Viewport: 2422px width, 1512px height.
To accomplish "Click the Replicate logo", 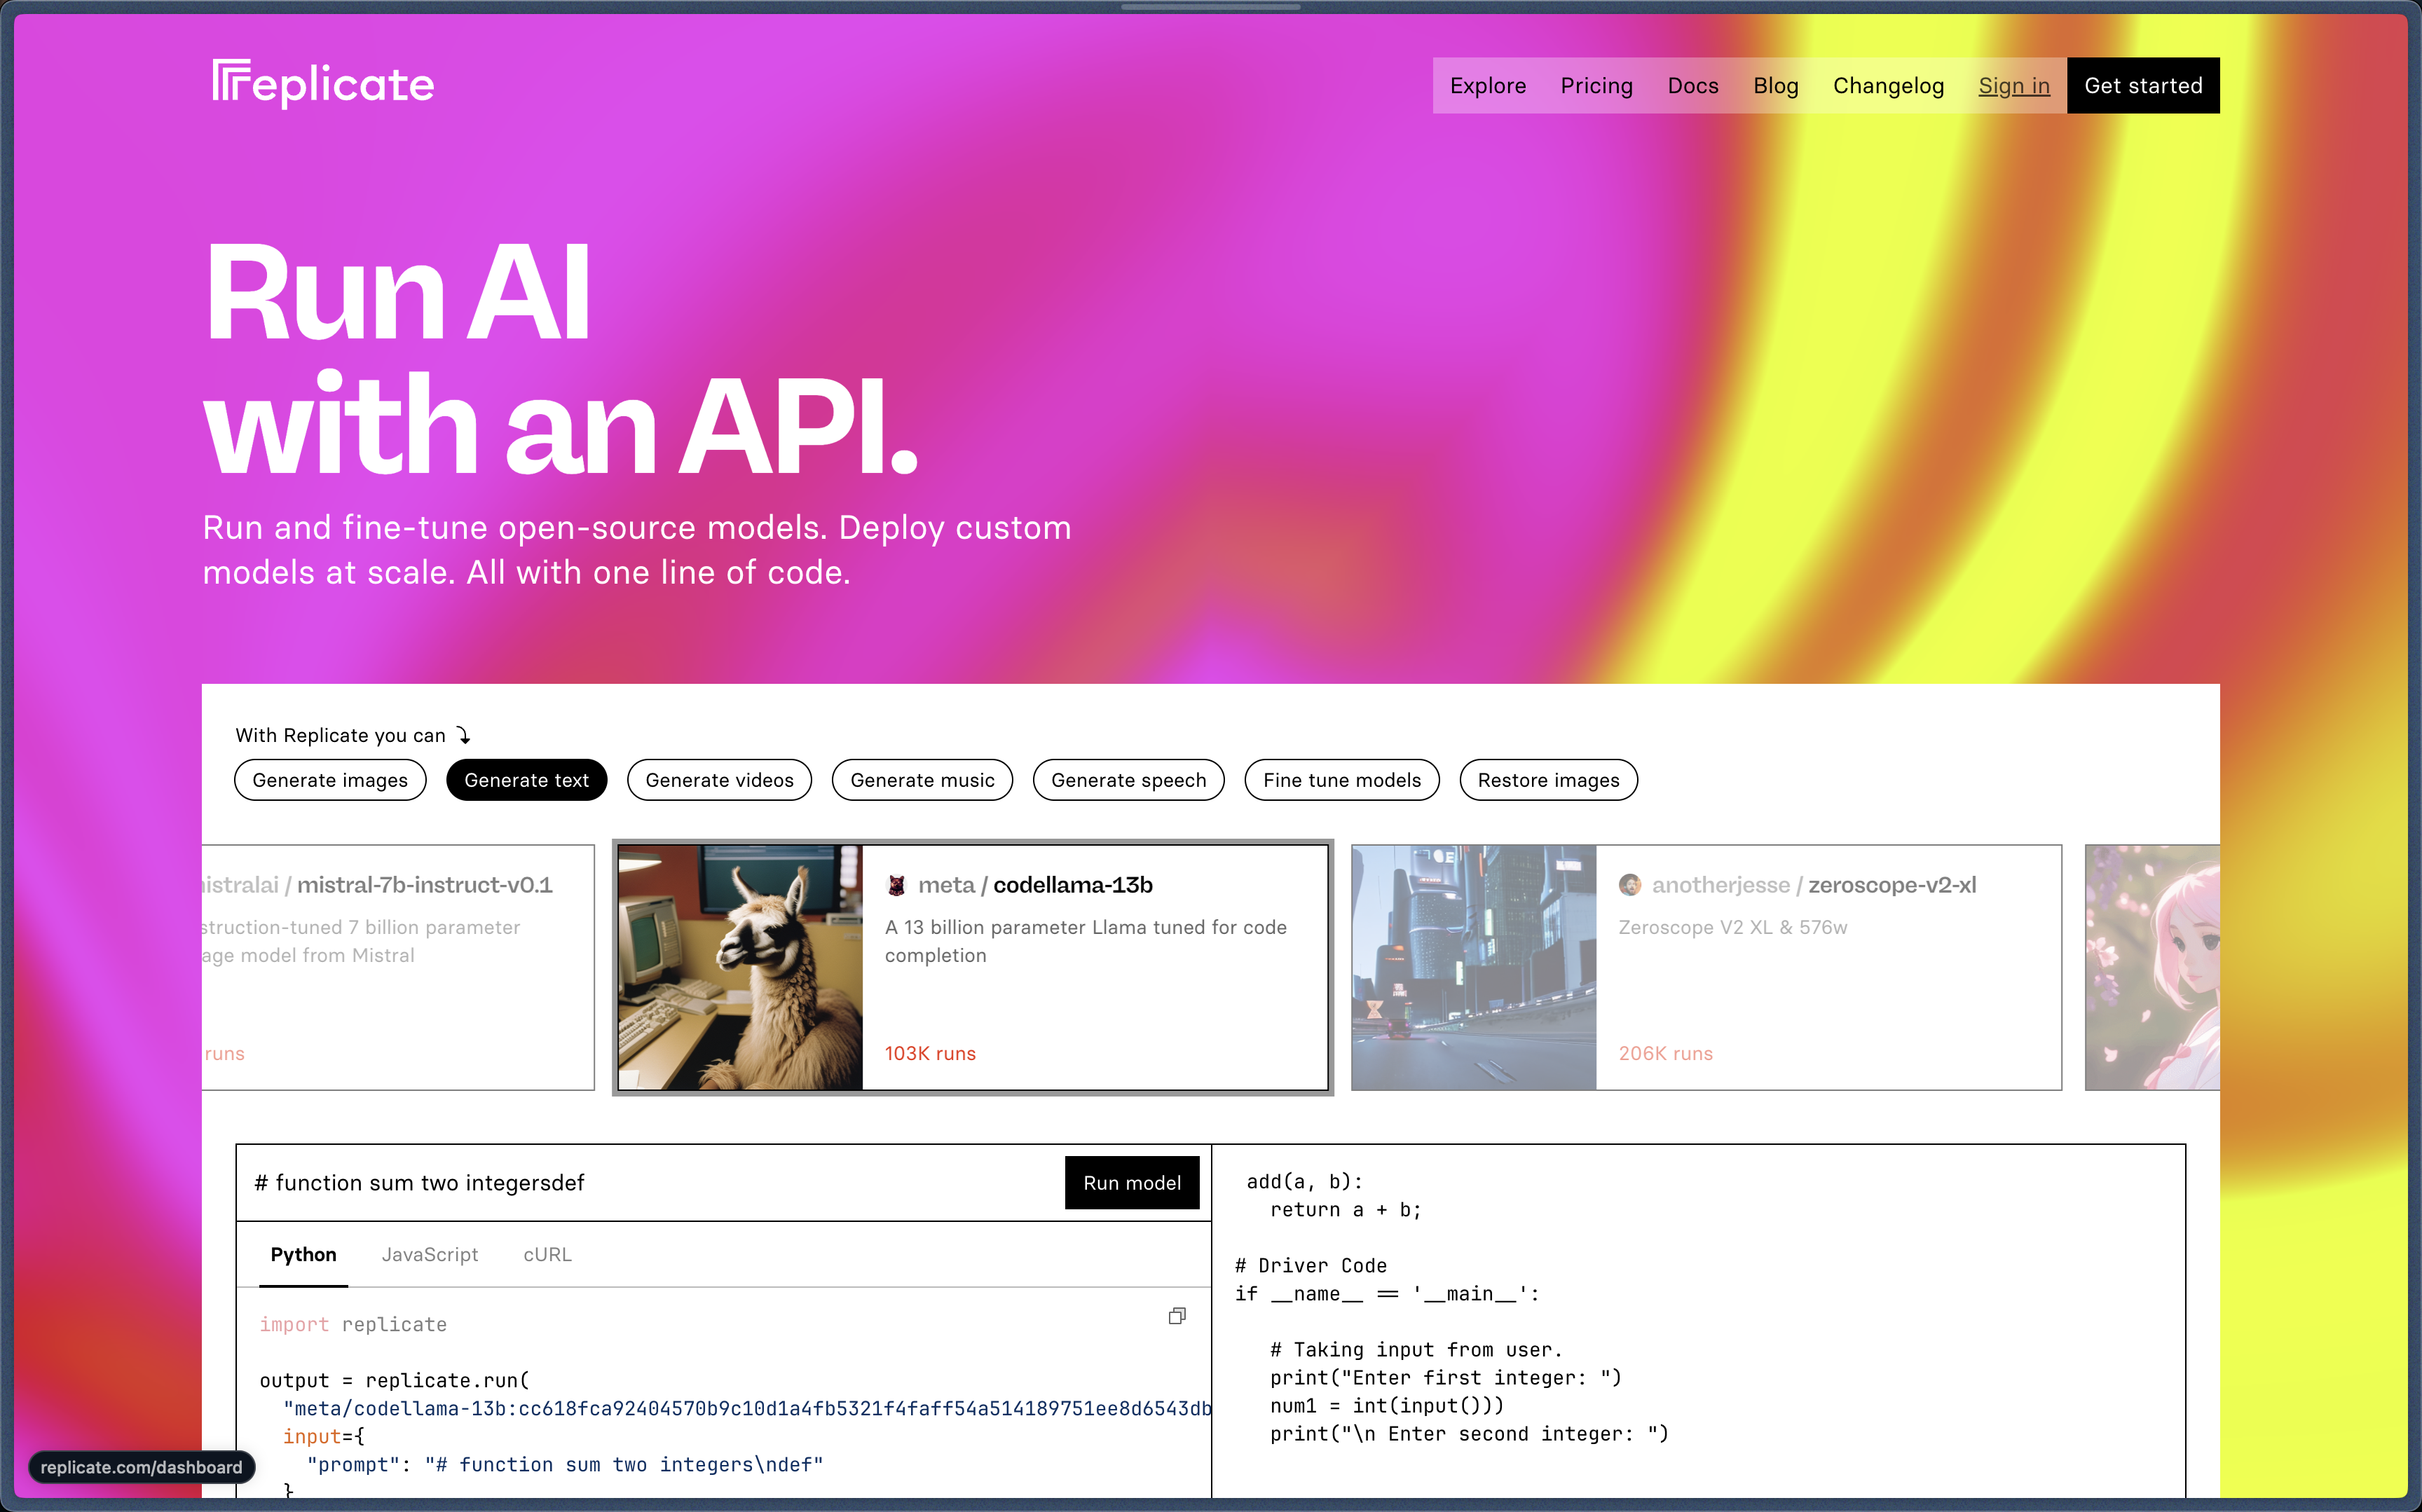I will tap(323, 84).
